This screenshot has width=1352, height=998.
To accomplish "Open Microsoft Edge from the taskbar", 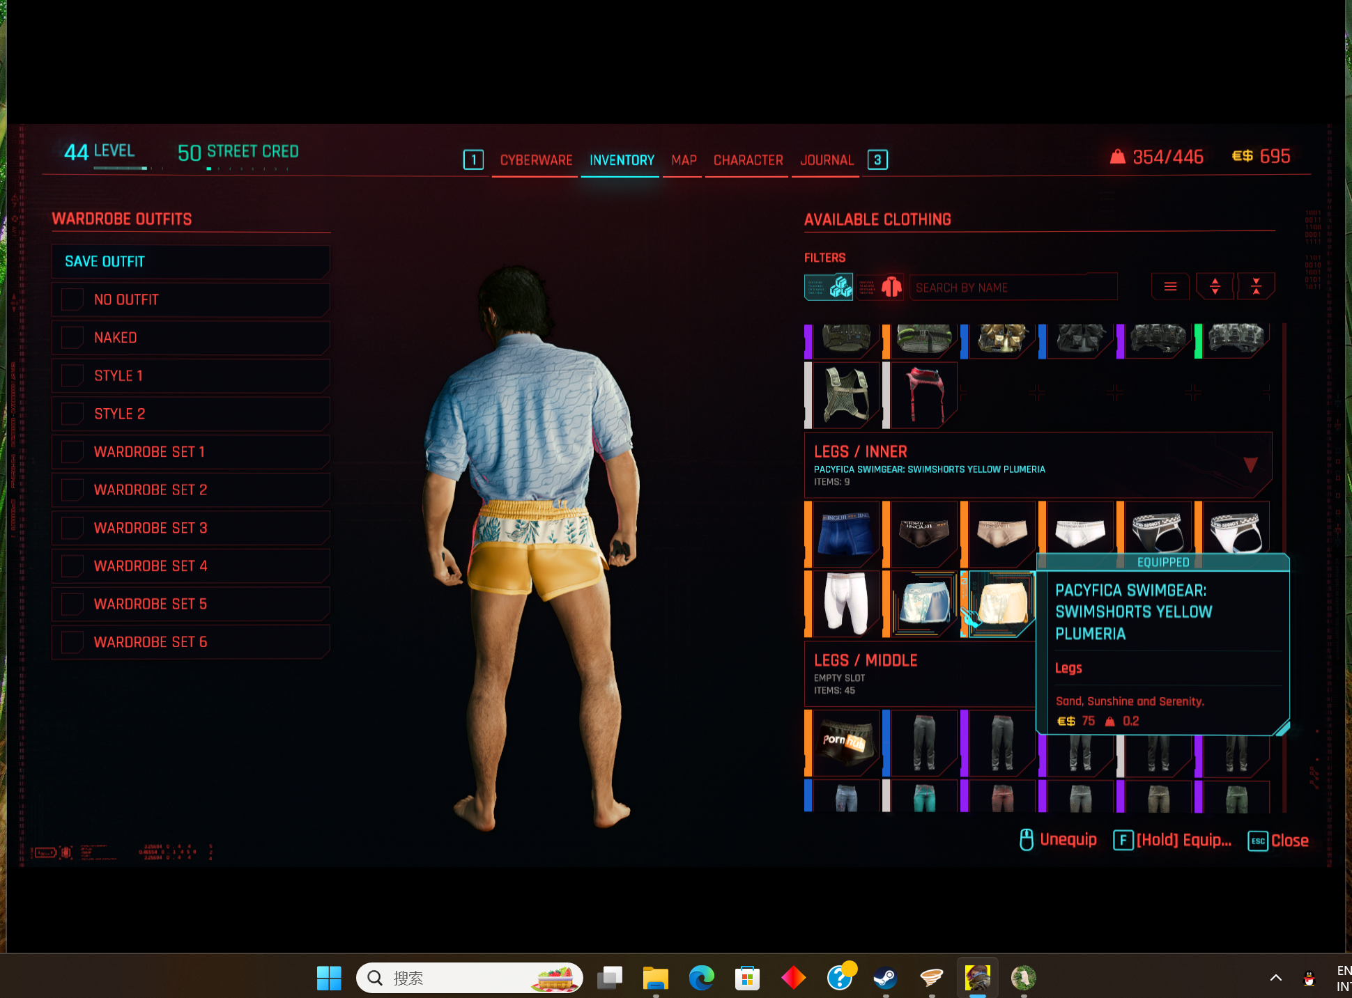I will point(701,978).
